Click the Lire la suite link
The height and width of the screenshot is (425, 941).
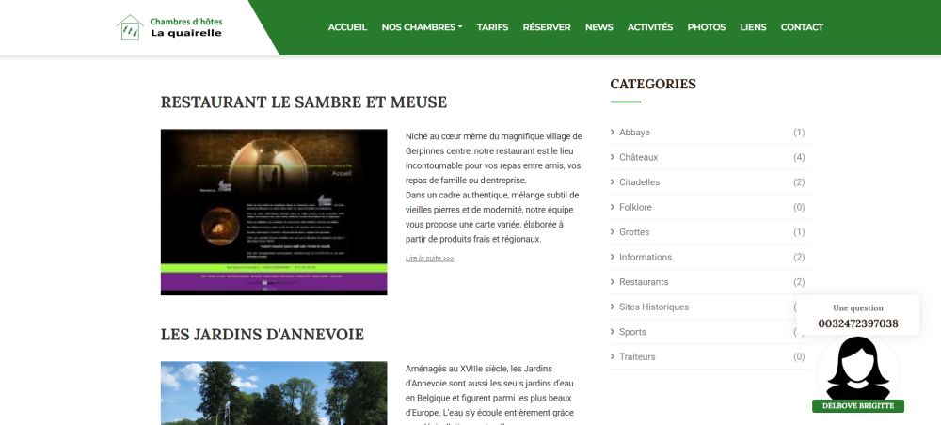click(x=429, y=258)
